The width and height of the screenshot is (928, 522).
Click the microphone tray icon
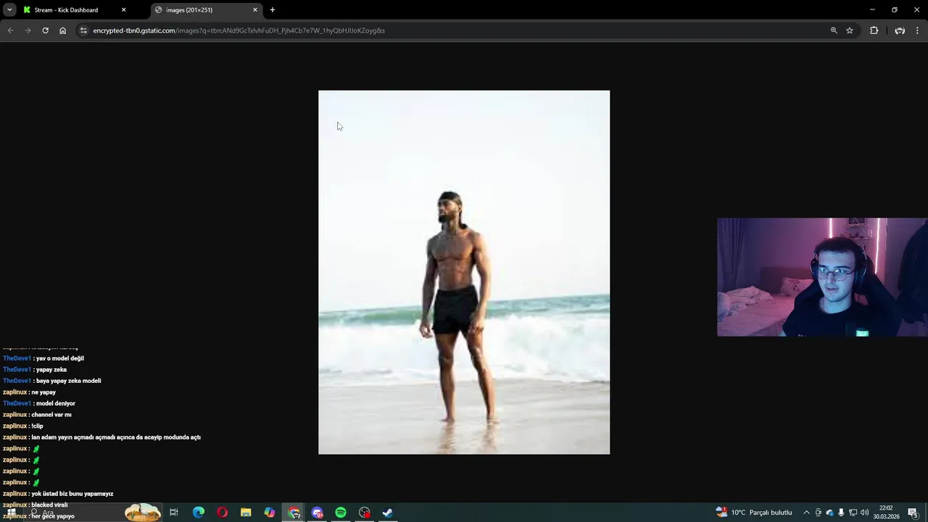(x=841, y=513)
